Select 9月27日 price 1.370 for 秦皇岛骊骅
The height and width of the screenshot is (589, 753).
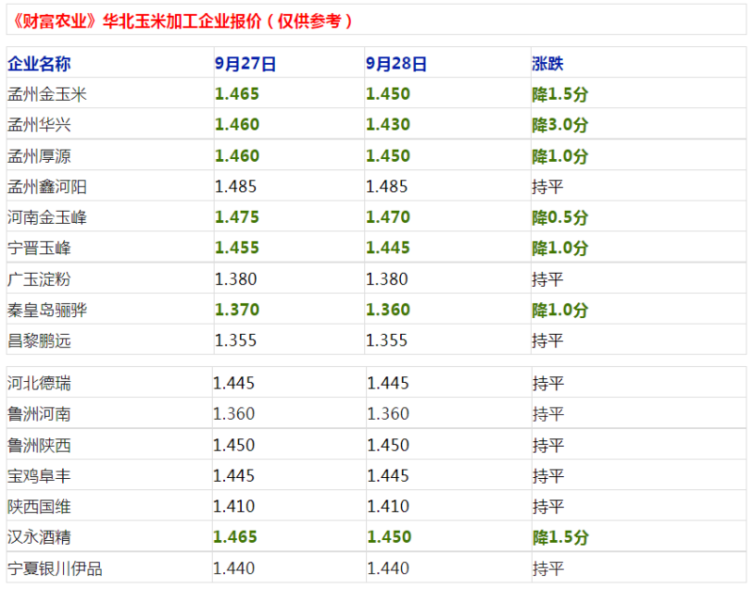point(237,310)
